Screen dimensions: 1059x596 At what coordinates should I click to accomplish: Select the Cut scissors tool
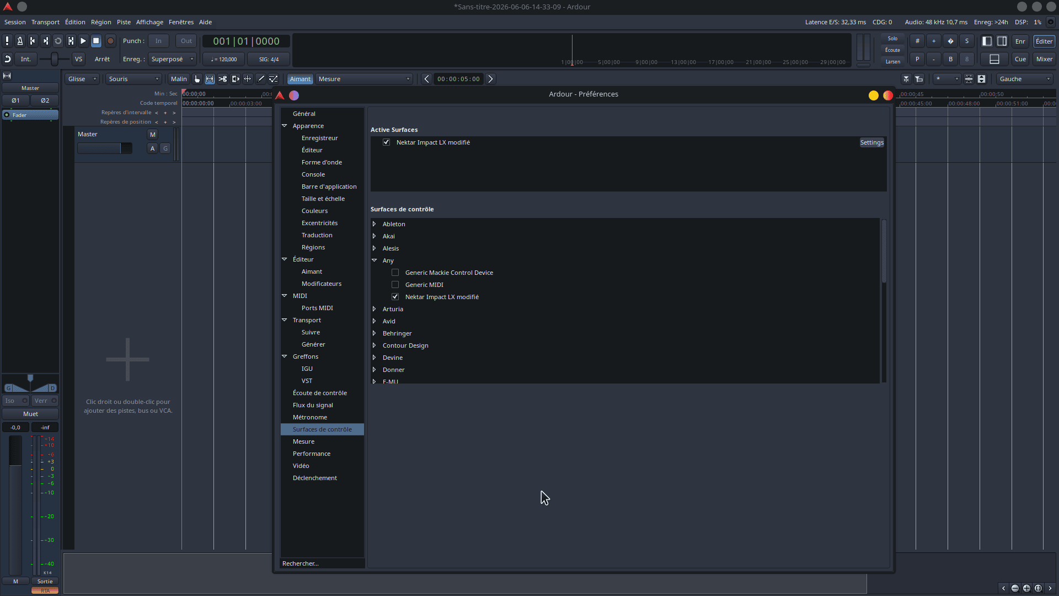click(222, 79)
